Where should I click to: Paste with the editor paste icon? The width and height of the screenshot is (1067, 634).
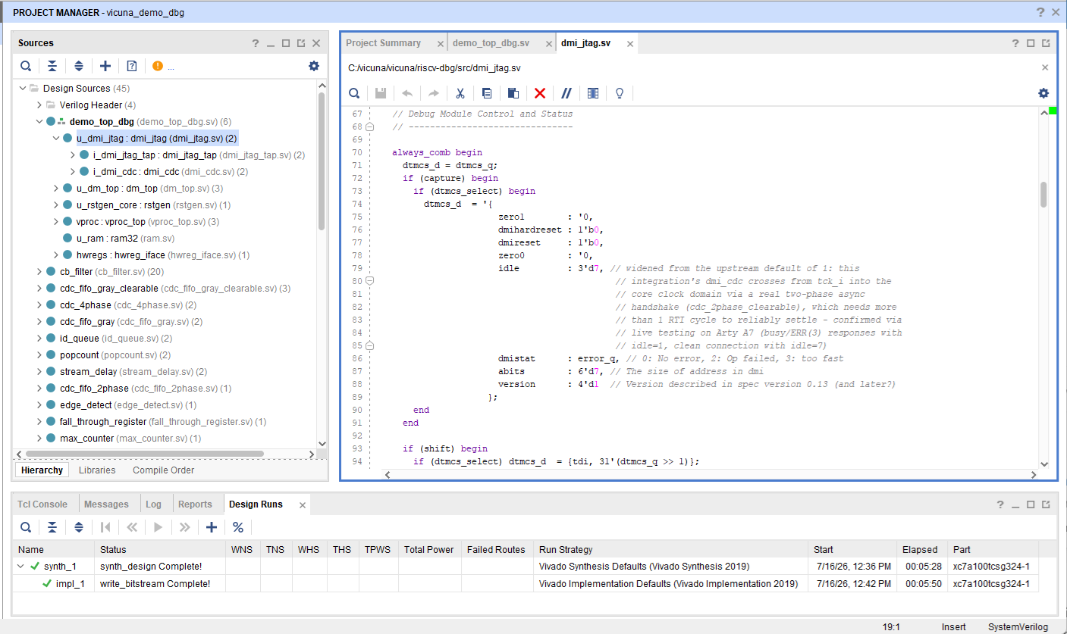coord(513,93)
